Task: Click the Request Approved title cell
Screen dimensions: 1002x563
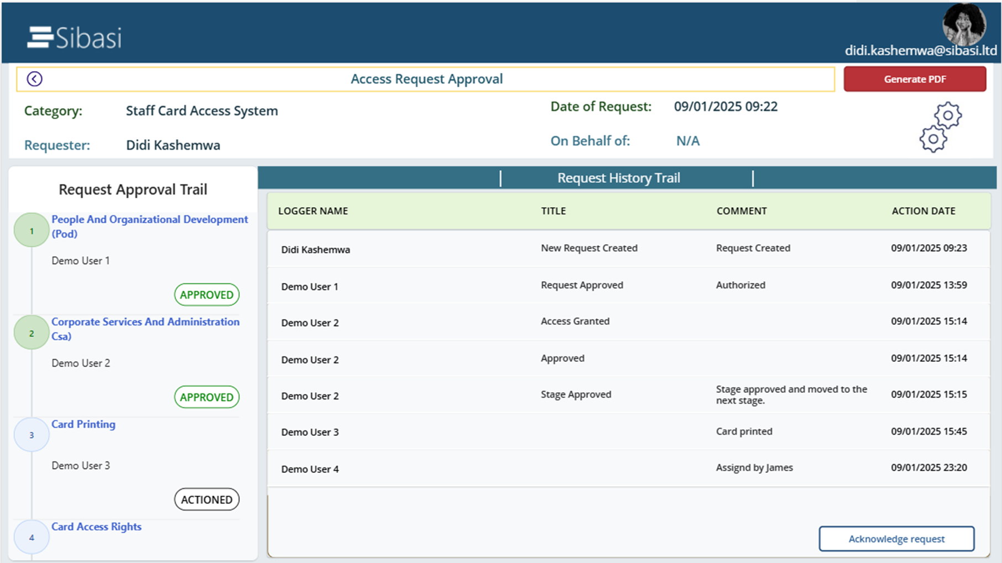Action: point(582,285)
